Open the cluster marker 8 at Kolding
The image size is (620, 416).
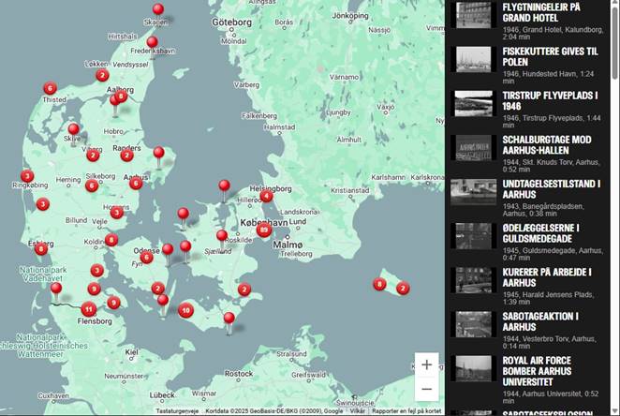pyautogui.click(x=111, y=240)
